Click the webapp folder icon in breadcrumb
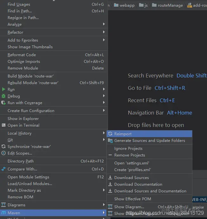This screenshot has width=207, height=219. [116, 5]
